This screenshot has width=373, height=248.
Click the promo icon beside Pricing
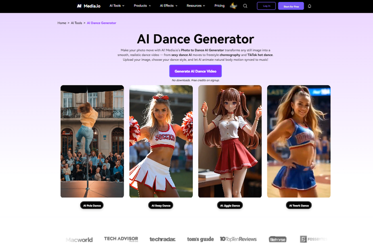233,6
